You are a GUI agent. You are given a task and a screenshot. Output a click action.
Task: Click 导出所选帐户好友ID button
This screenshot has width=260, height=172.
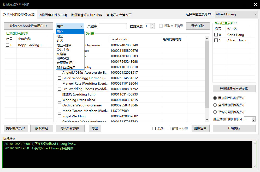click(x=234, y=89)
